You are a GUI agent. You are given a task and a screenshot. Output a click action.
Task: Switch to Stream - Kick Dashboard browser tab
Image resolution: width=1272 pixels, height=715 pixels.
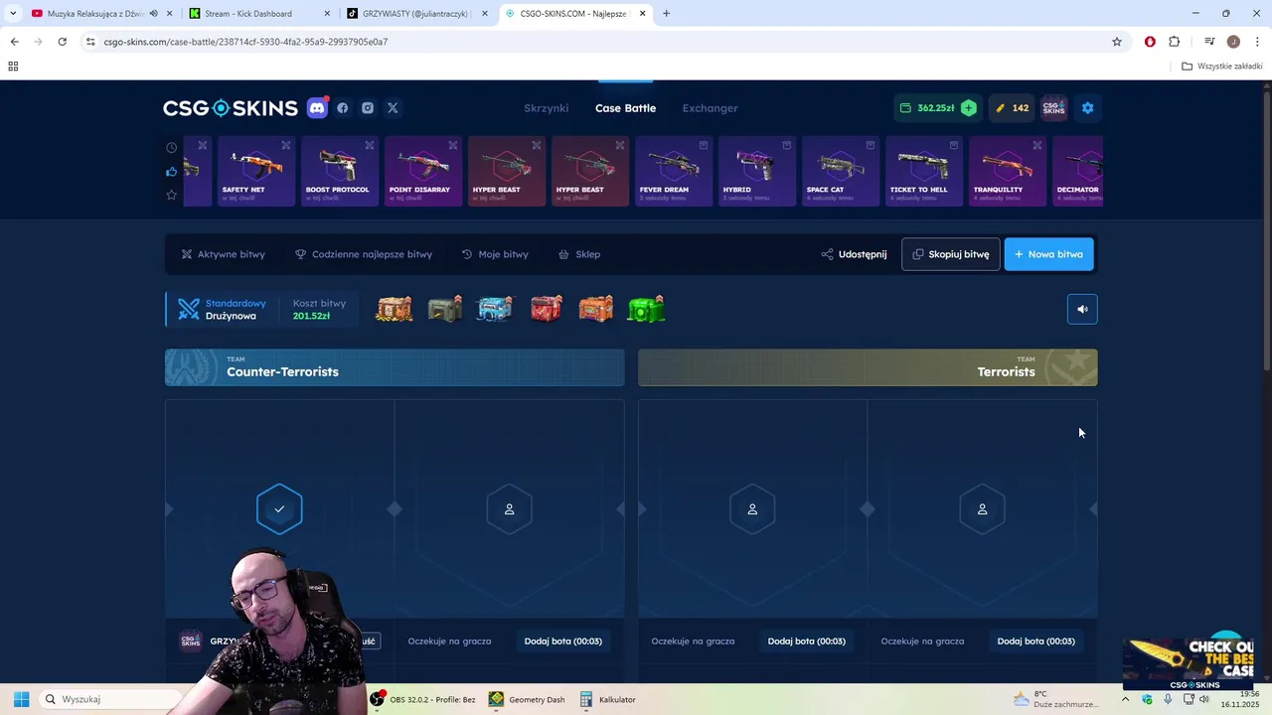[256, 14]
